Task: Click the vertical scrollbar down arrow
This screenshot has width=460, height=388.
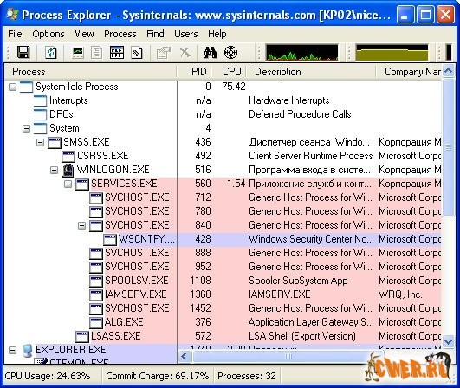Action: pos(448,341)
